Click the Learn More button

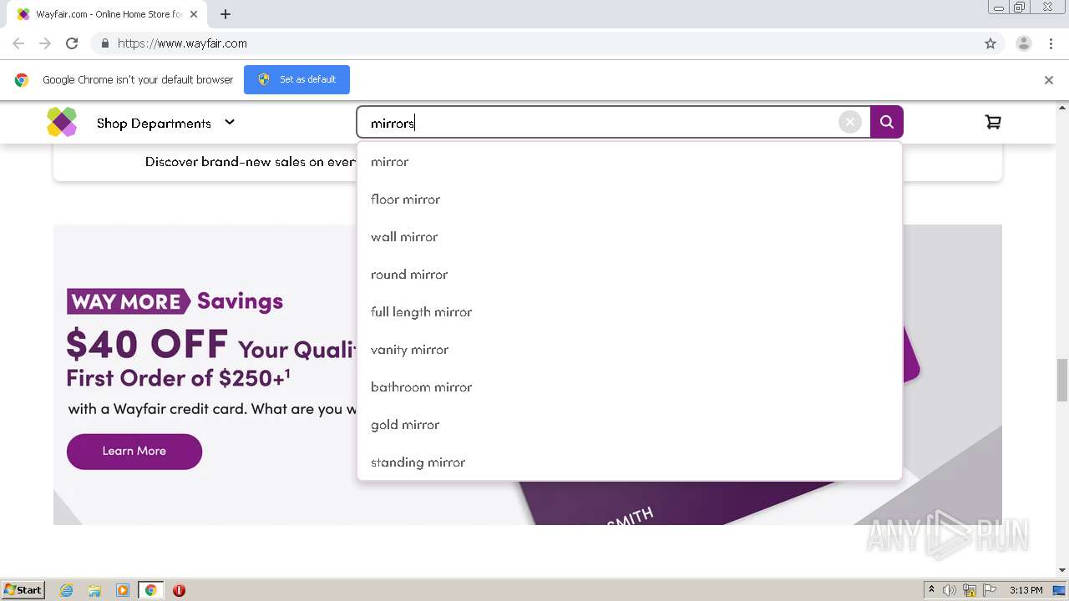(x=134, y=451)
